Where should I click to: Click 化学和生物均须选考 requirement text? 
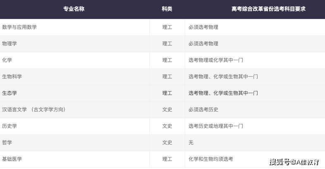pos(211,159)
